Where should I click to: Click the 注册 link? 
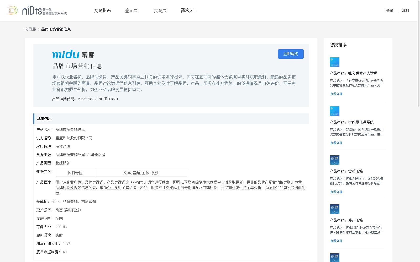(406, 10)
